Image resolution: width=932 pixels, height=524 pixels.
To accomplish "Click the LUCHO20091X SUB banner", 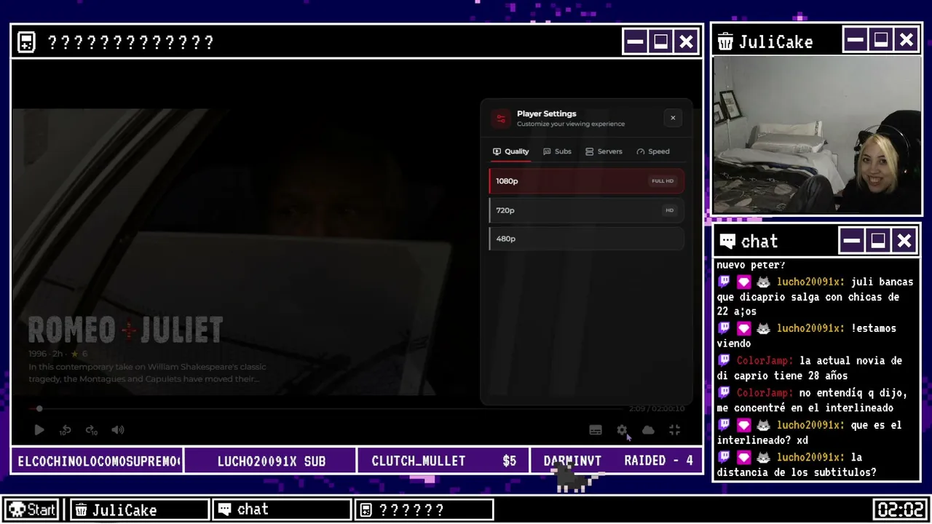I will (x=271, y=461).
